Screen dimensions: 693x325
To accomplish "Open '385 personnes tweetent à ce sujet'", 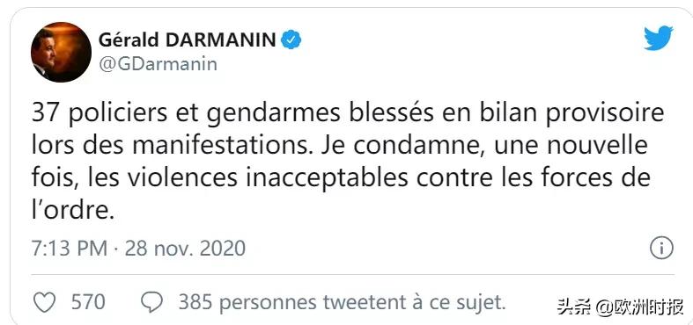I will coord(342,302).
